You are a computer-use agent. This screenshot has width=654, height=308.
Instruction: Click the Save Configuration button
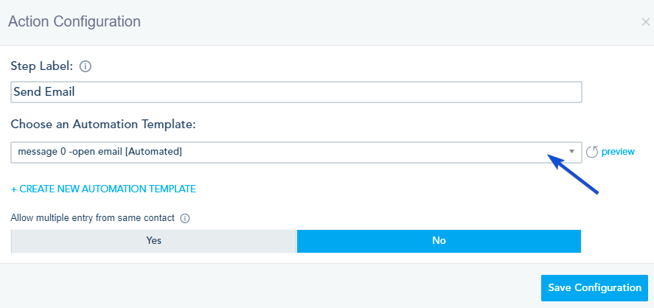pyautogui.click(x=594, y=288)
